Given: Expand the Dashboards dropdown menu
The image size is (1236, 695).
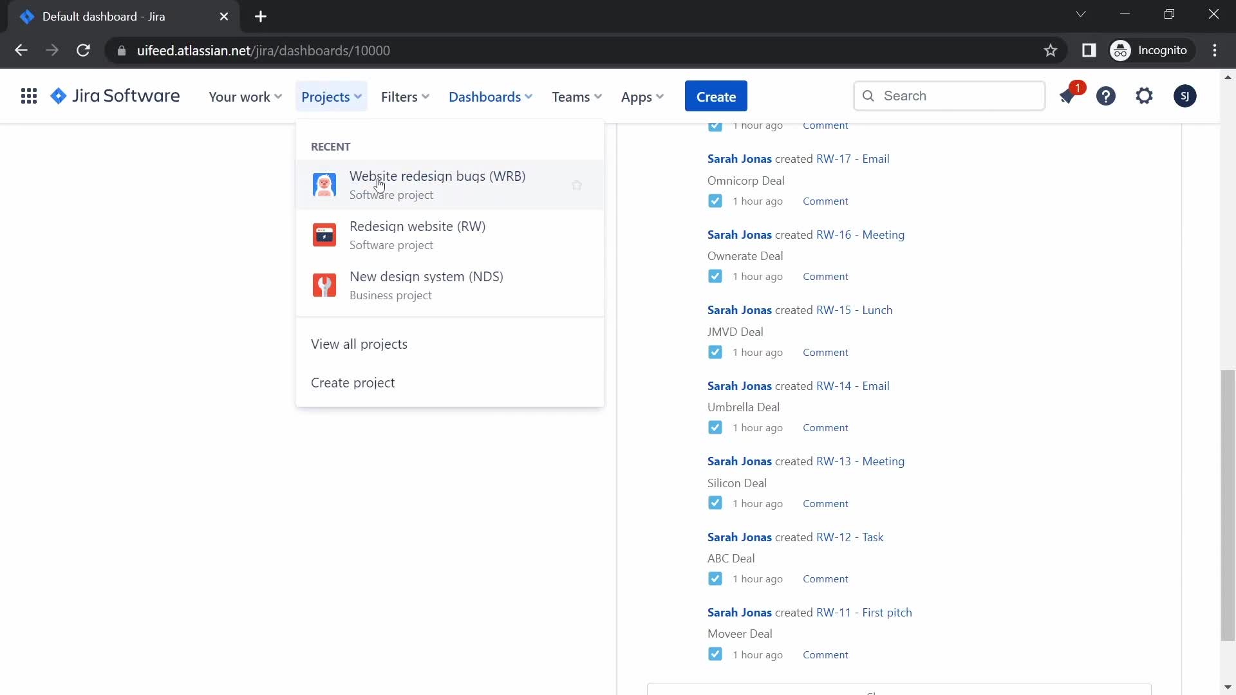Looking at the screenshot, I should tap(491, 96).
